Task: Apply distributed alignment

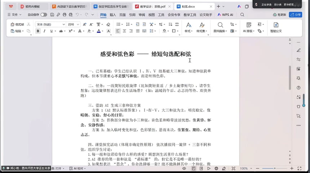Action: [x=144, y=31]
